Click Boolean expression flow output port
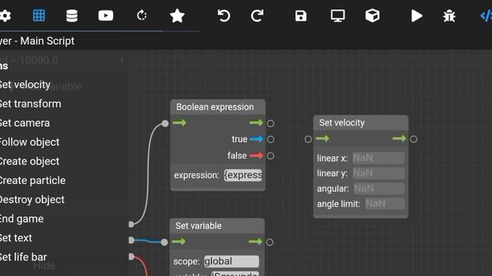The image size is (492, 276). [270, 123]
